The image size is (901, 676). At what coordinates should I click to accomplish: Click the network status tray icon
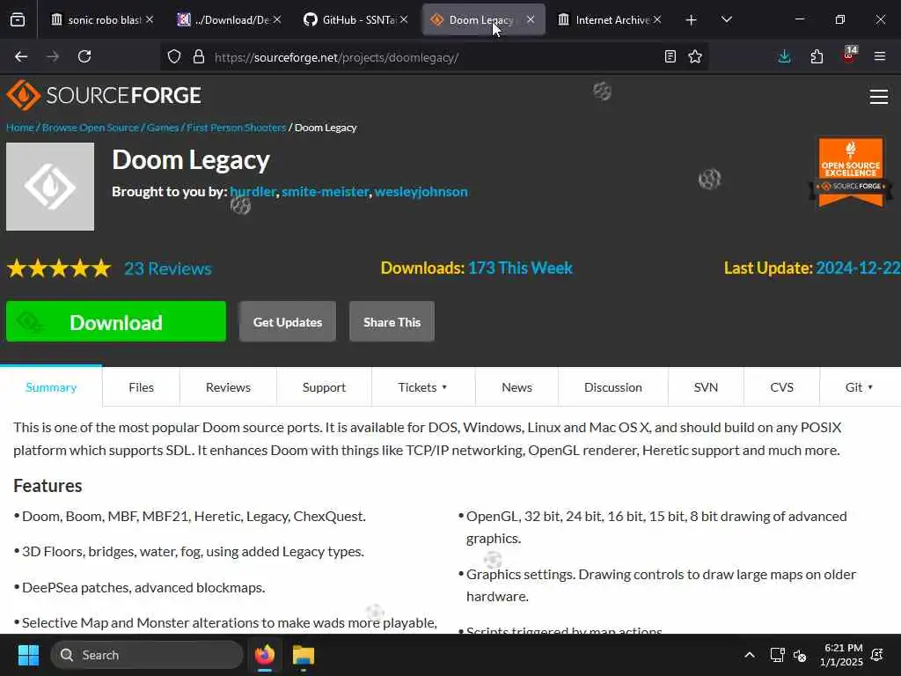pyautogui.click(x=777, y=655)
